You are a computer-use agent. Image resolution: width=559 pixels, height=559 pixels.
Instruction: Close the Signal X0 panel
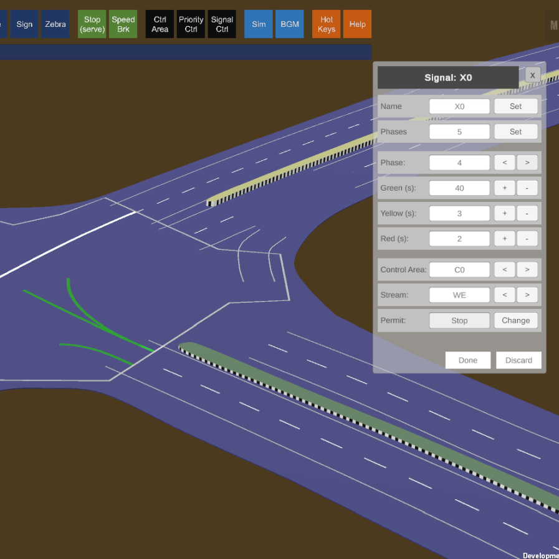[x=532, y=75]
